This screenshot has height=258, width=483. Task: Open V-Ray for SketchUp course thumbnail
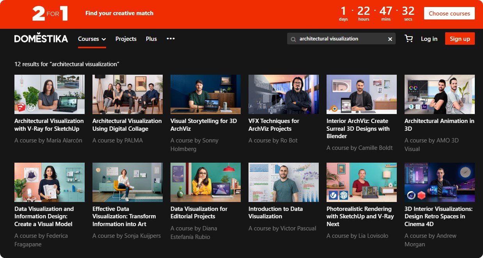click(x=50, y=94)
